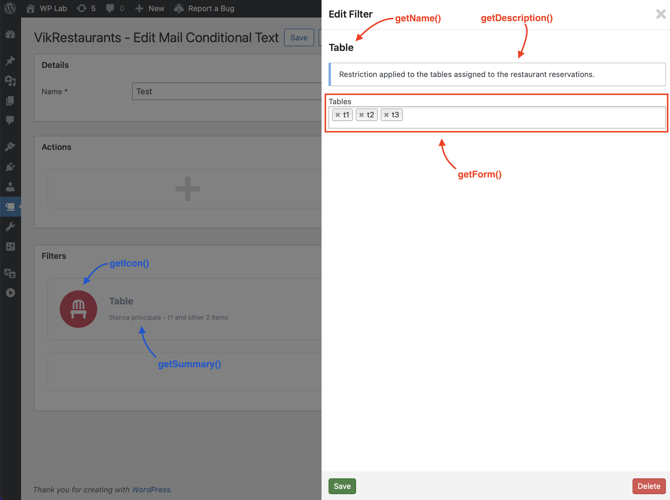Click the chat bubble icon in left sidebar
The width and height of the screenshot is (670, 500).
click(10, 119)
